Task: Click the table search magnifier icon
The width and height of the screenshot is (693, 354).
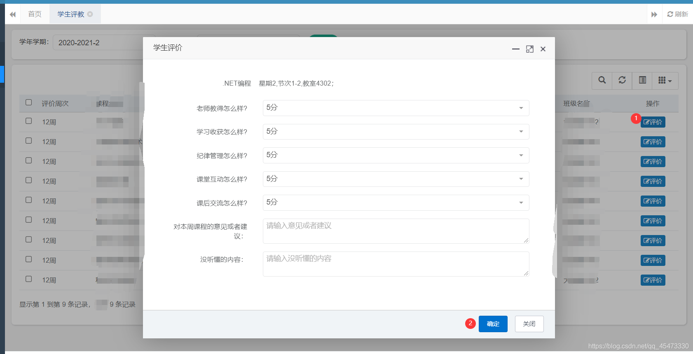Action: click(x=602, y=80)
